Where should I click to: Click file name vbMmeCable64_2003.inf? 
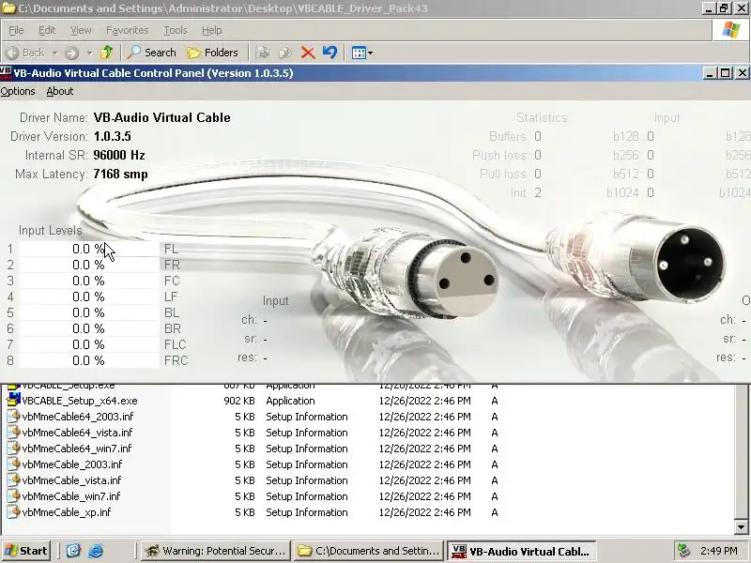(x=78, y=417)
